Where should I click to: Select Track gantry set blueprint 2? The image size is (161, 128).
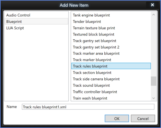[x=111, y=47]
